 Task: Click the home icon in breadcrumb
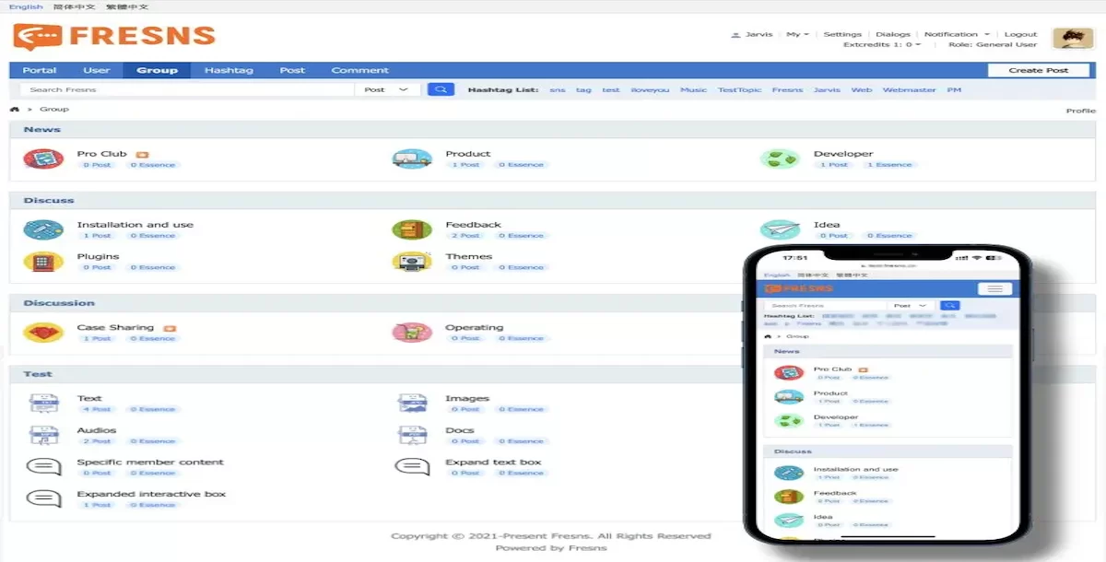pyautogui.click(x=15, y=110)
